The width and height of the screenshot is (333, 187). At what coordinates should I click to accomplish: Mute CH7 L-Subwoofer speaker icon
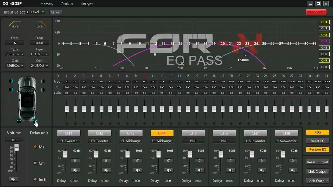point(262,170)
